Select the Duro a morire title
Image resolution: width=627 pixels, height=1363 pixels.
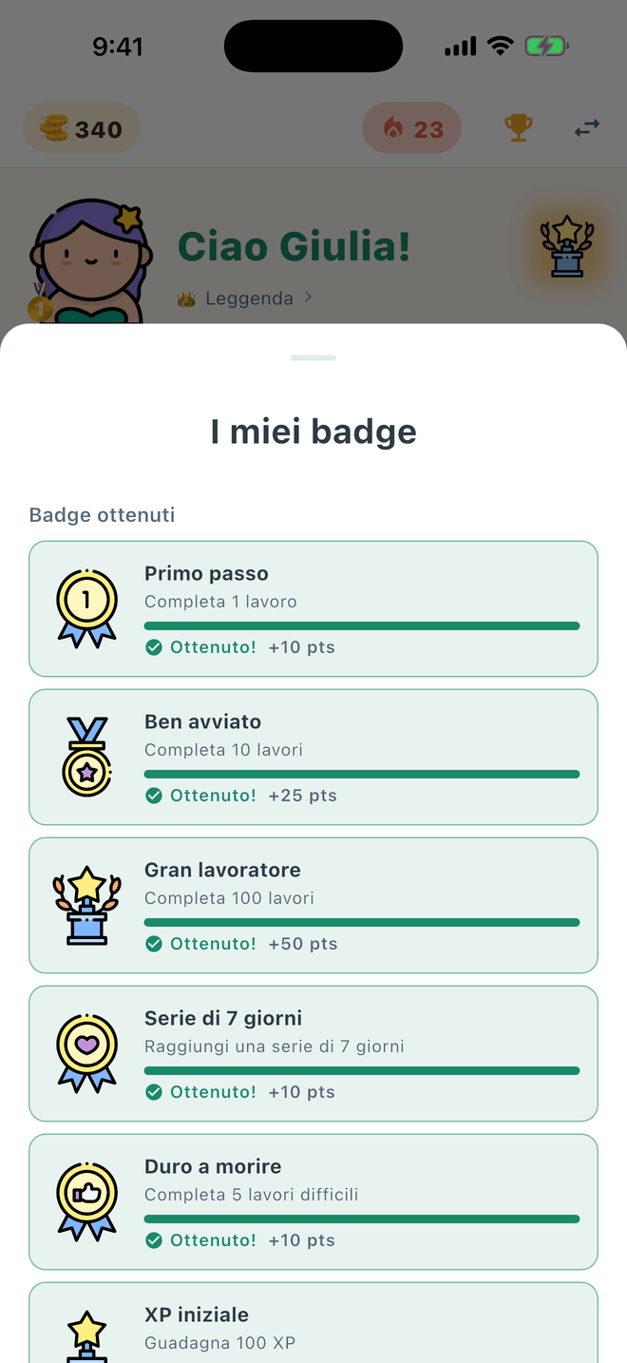pyautogui.click(x=213, y=1166)
